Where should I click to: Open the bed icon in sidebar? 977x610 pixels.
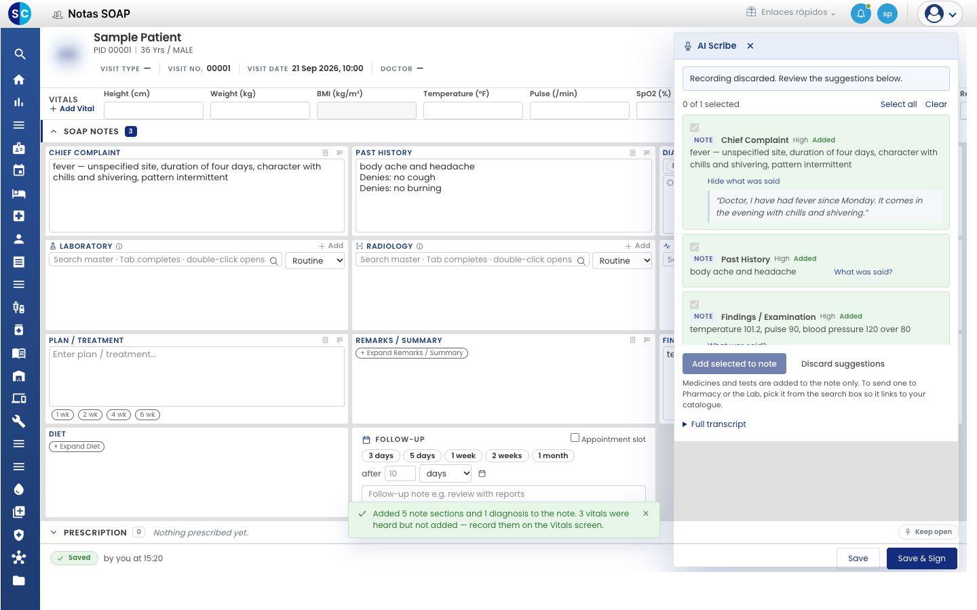pos(19,194)
